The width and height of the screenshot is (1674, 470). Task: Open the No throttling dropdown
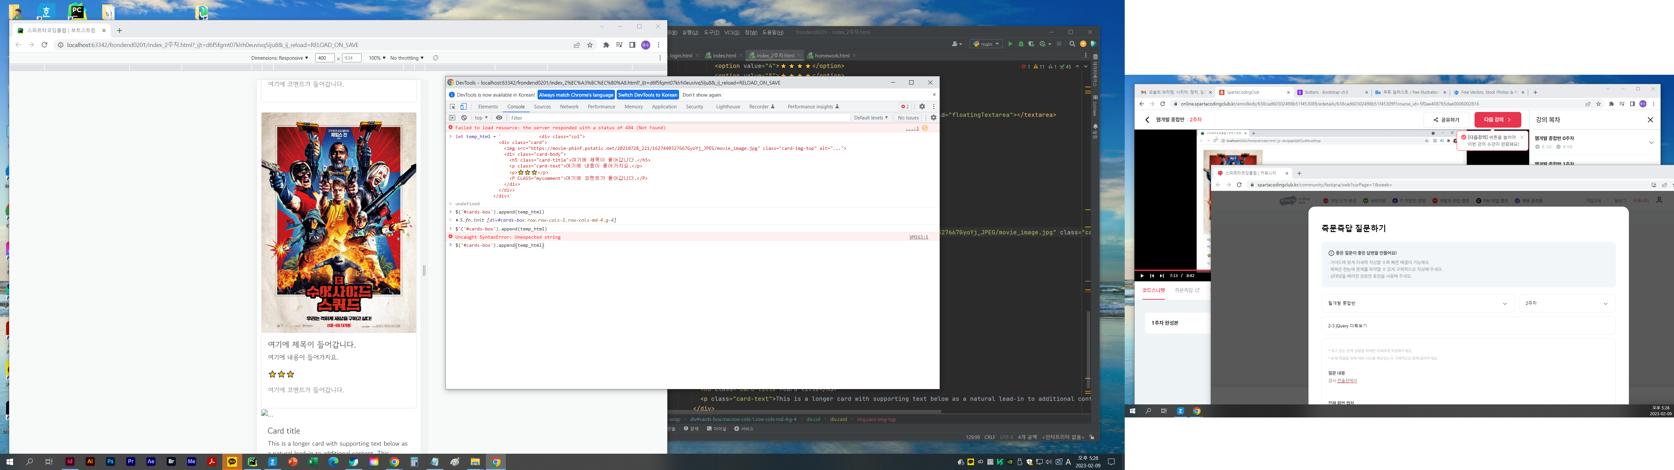pos(407,58)
